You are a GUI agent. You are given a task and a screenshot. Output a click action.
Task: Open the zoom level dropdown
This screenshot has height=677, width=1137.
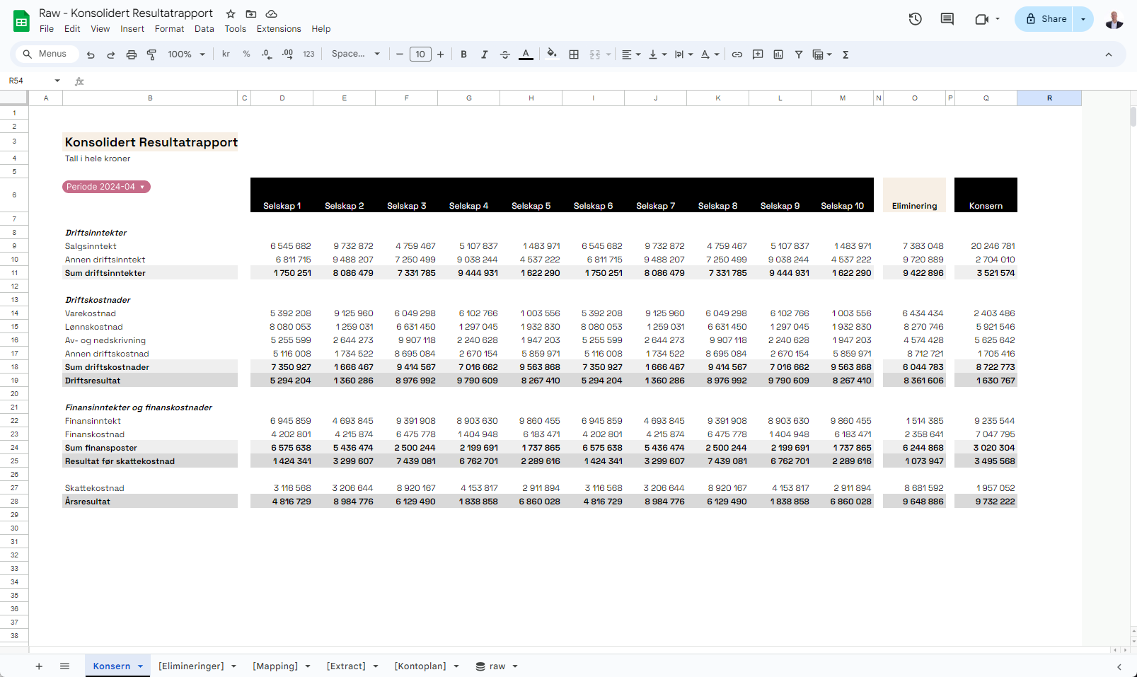(186, 54)
